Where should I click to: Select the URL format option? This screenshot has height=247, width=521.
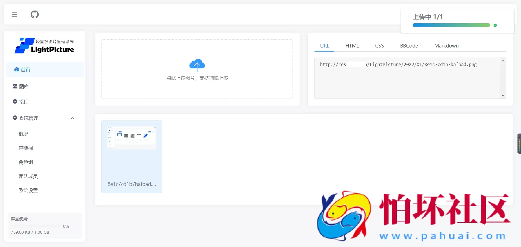pyautogui.click(x=325, y=46)
